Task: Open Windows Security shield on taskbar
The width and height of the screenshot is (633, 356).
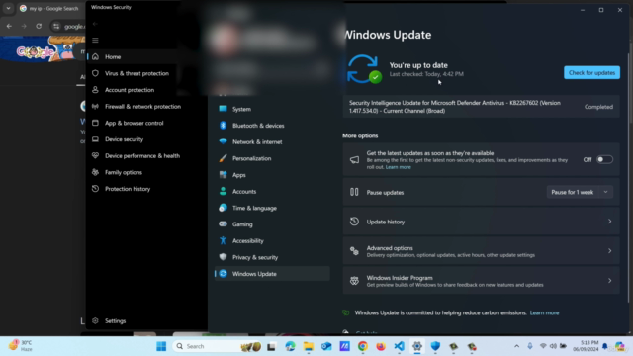Action: [x=435, y=346]
